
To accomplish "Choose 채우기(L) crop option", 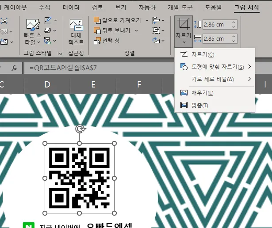I will (215, 93).
